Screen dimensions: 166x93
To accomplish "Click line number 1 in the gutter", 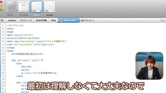I will [x=3, y=26].
